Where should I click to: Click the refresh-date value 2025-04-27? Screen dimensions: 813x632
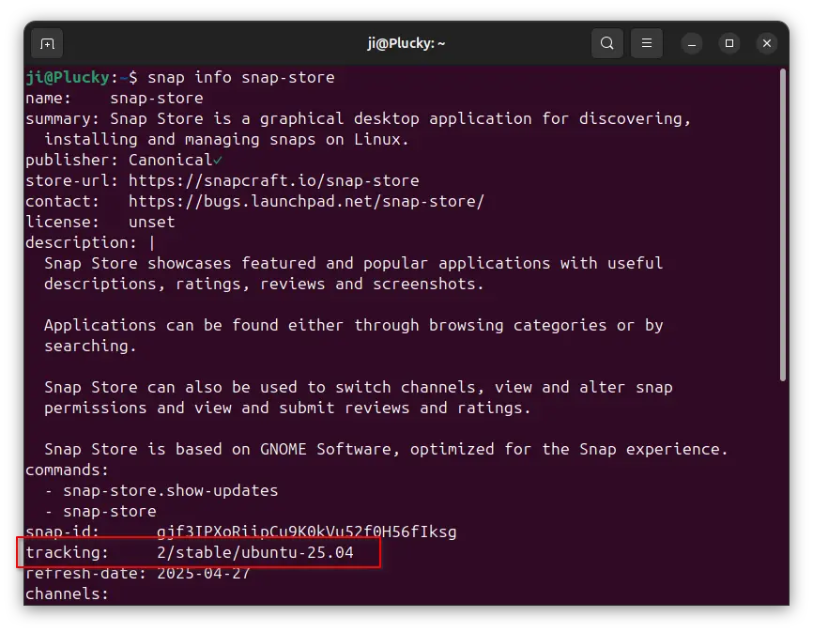204,574
